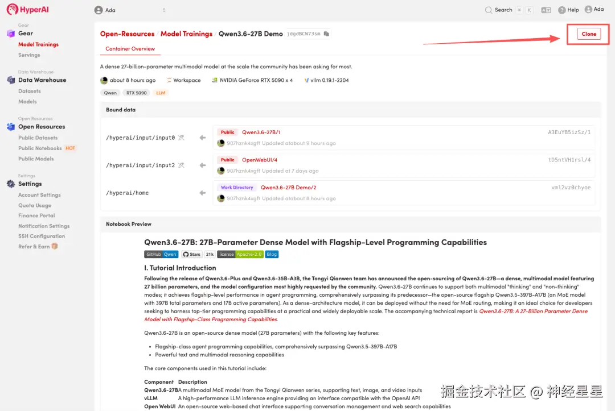This screenshot has width=615, height=411.
Task: Open Public Datasets in sidebar
Action: (38, 138)
